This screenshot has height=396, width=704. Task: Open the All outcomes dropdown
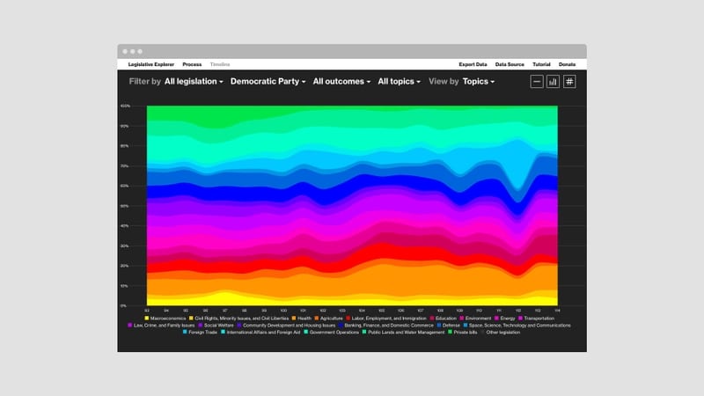pos(341,82)
